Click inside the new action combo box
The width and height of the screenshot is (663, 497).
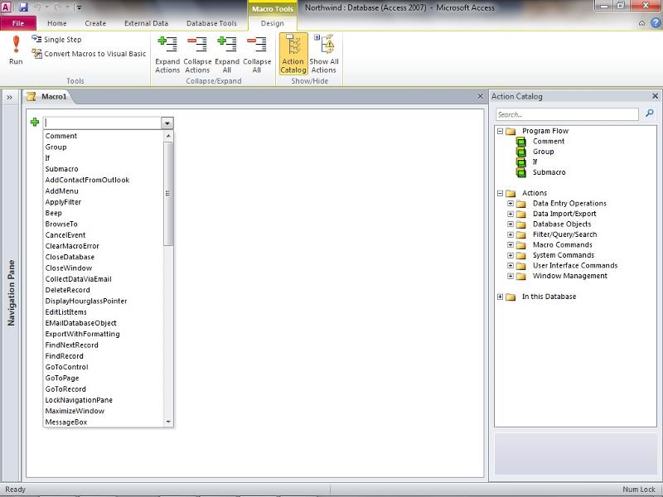[102, 123]
